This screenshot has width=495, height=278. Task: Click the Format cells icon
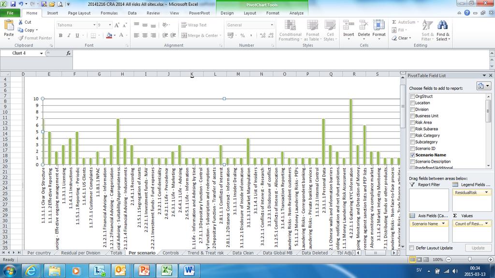tap(379, 25)
